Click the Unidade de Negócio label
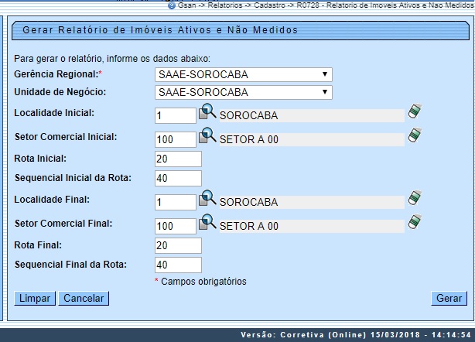Screen dimensions: 475x342 [x=60, y=92]
